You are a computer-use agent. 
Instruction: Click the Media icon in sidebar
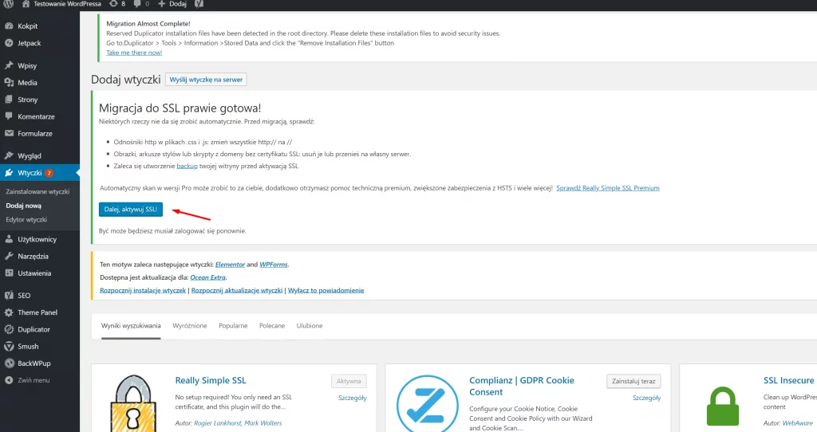click(9, 82)
